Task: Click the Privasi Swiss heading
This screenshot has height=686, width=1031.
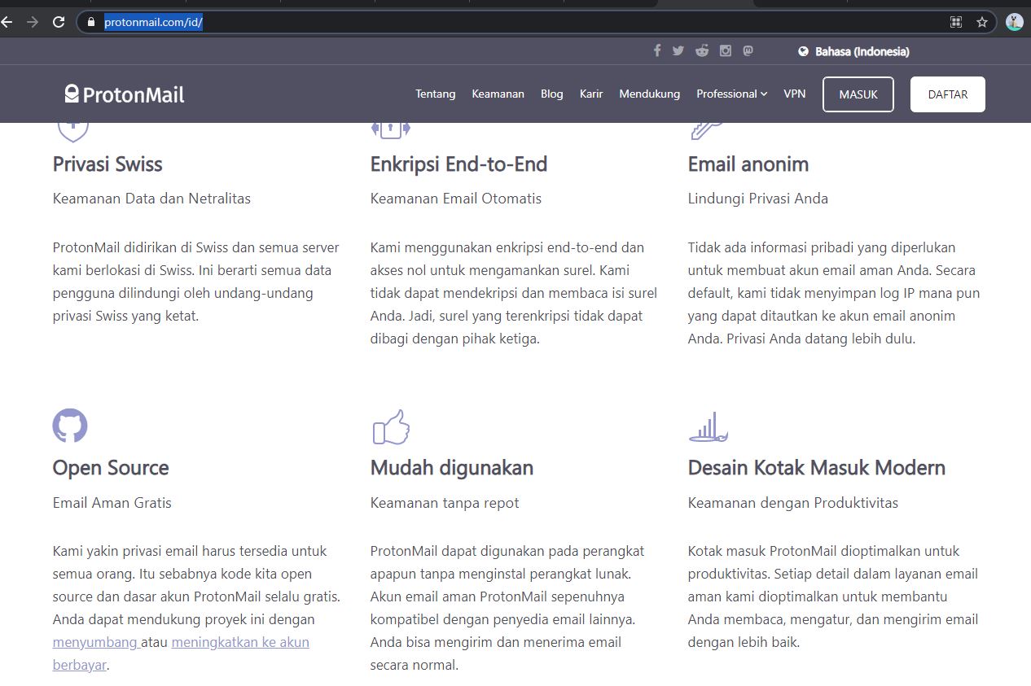Action: [107, 164]
